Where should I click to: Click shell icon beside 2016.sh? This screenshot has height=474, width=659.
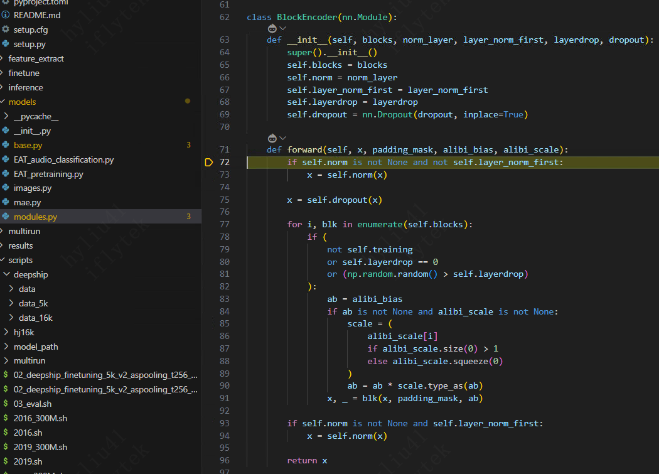point(6,432)
